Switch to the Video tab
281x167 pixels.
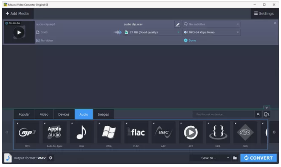click(44, 114)
